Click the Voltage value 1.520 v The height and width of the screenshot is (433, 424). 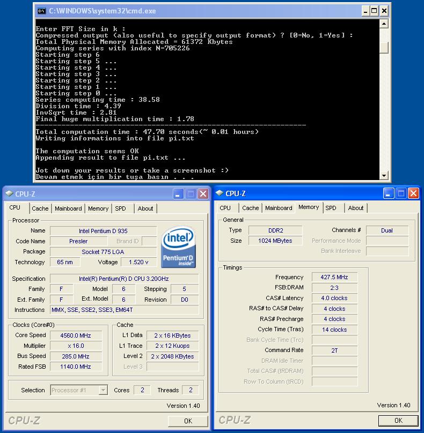coord(138,262)
